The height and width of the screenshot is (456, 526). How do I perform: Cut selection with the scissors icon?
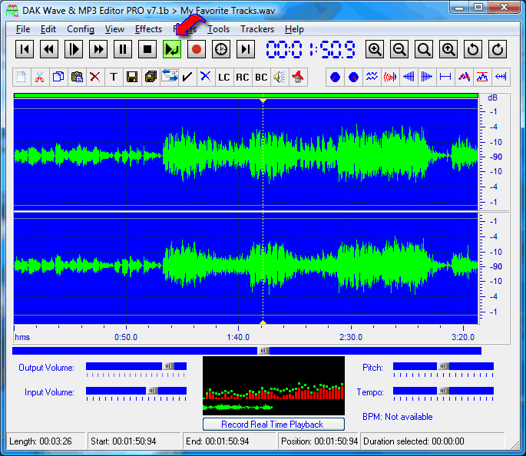tap(40, 77)
